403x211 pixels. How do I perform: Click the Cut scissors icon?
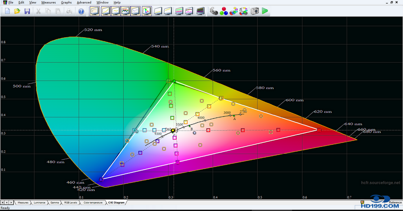pos(38,11)
